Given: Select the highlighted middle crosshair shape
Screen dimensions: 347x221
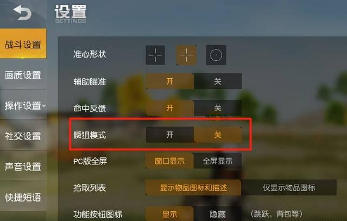Looking at the screenshot, I should coord(186,55).
